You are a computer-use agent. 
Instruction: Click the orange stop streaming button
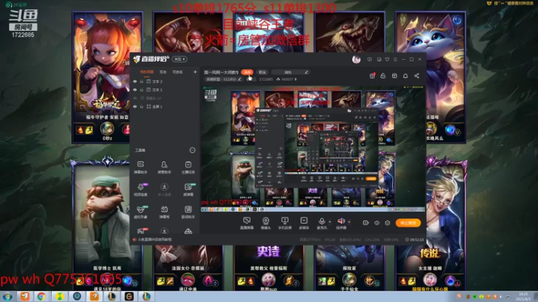pos(408,223)
